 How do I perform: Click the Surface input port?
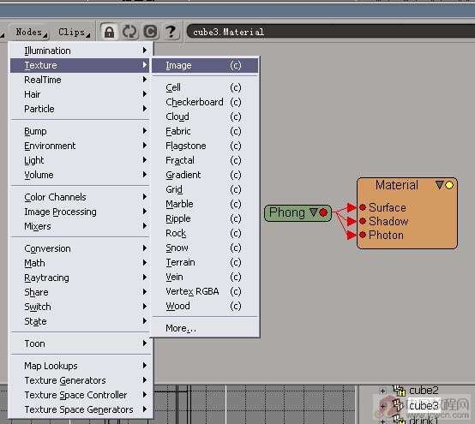coord(363,207)
